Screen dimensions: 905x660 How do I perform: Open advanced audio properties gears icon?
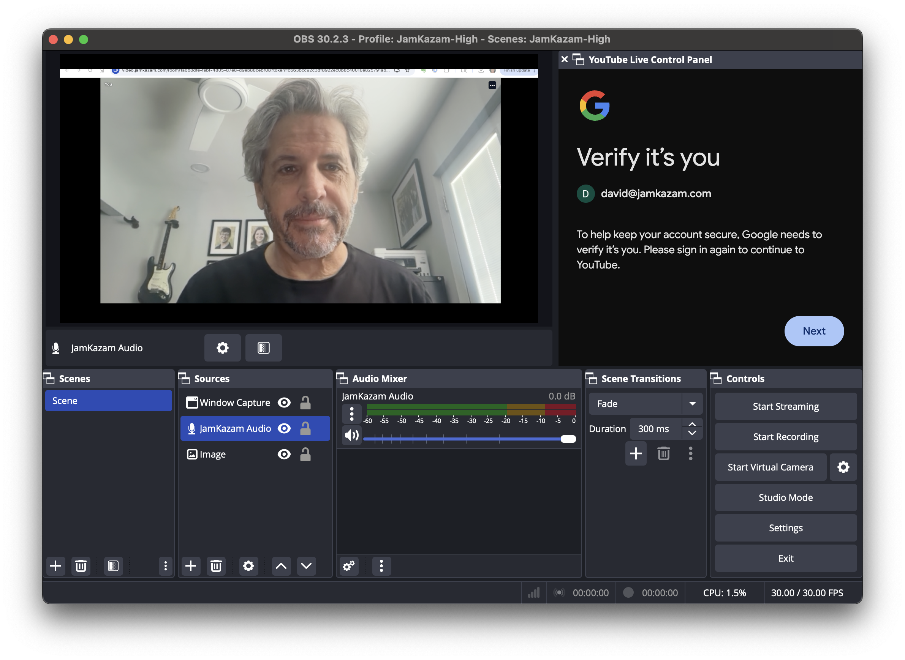pos(348,566)
